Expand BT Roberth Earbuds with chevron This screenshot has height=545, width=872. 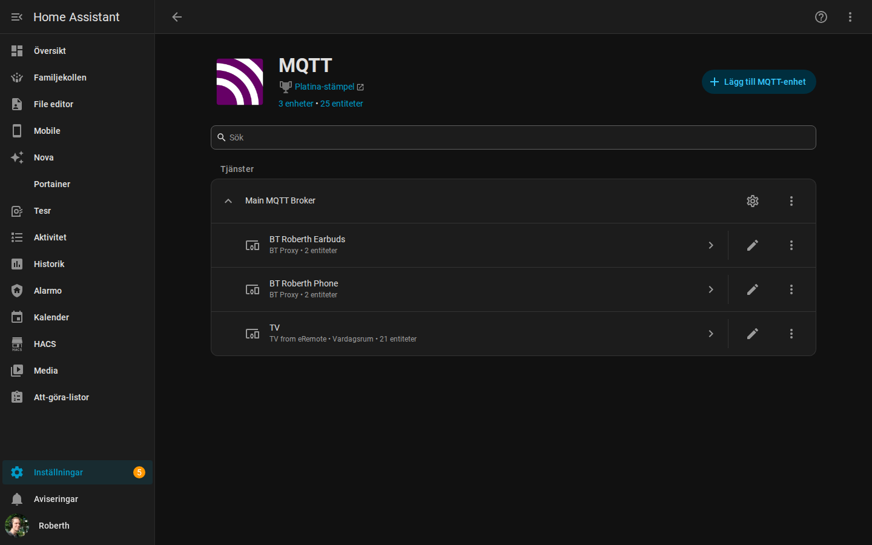click(711, 245)
